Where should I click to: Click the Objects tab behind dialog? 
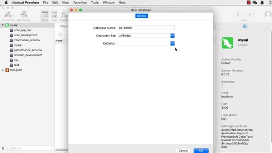[64, 26]
